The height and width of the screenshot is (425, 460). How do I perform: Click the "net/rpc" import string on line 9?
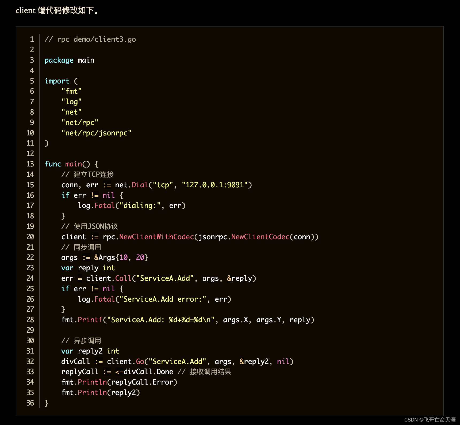click(80, 123)
